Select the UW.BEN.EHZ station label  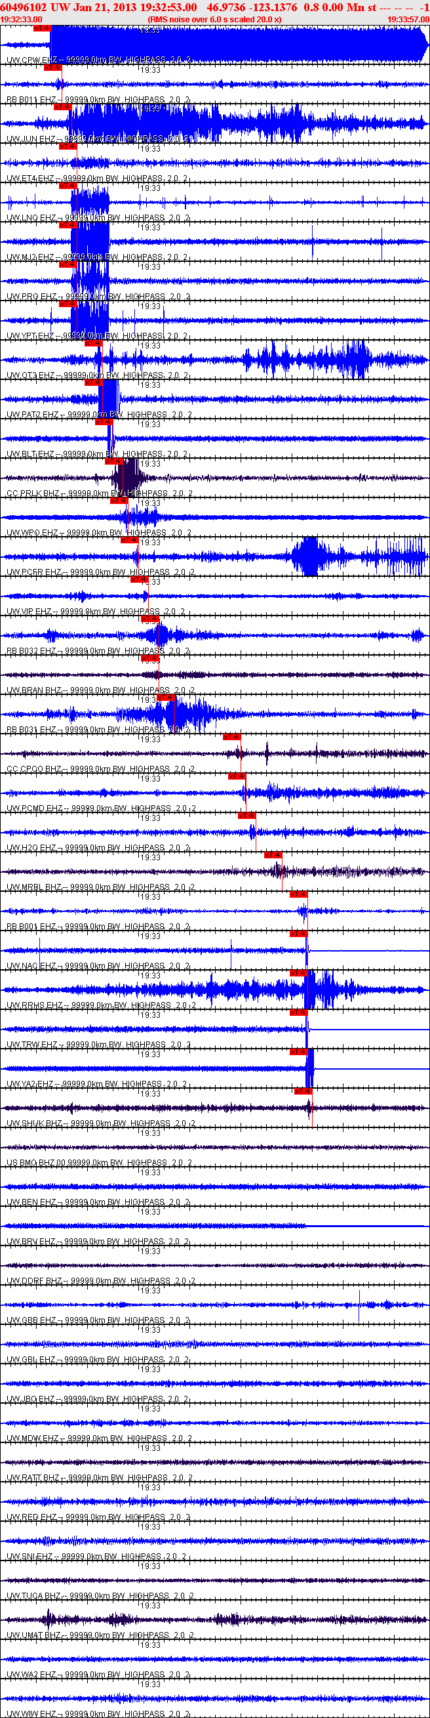tap(31, 1201)
